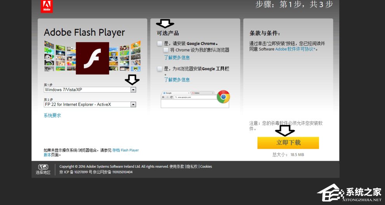Check the install Google 工具栏 for IE option
385x205 pixels.
(160, 69)
